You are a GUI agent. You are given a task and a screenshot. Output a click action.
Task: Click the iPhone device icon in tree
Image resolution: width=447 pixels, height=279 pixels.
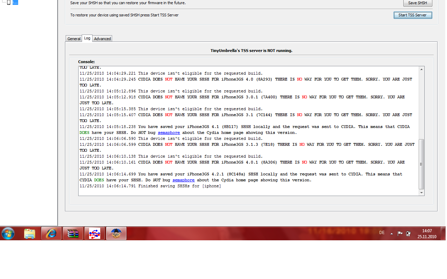[x=8, y=2]
